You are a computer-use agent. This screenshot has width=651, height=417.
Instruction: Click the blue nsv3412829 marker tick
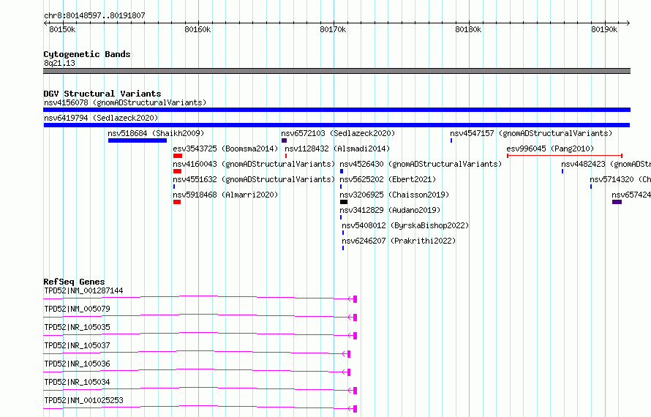click(x=341, y=217)
